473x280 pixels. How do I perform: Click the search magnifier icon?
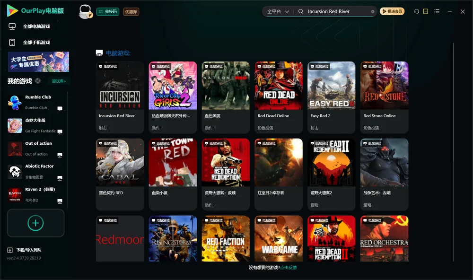coord(301,11)
